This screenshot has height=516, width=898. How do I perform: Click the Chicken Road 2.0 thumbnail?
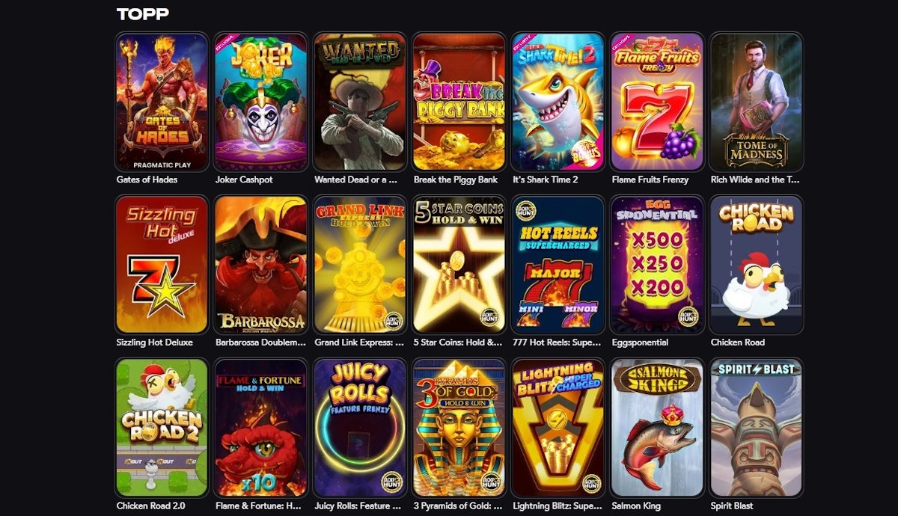point(162,428)
